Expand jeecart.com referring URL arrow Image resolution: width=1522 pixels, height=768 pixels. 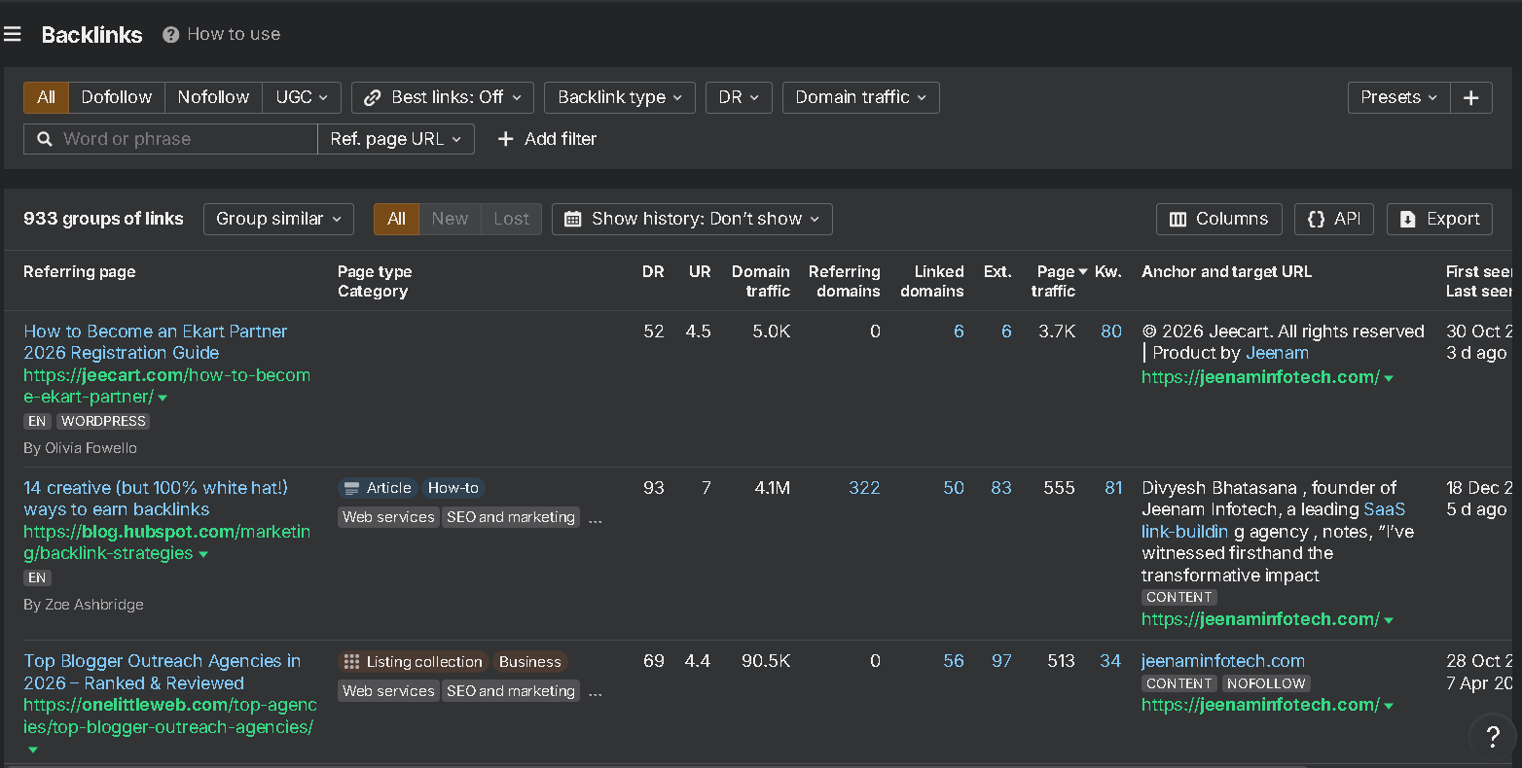pos(163,399)
